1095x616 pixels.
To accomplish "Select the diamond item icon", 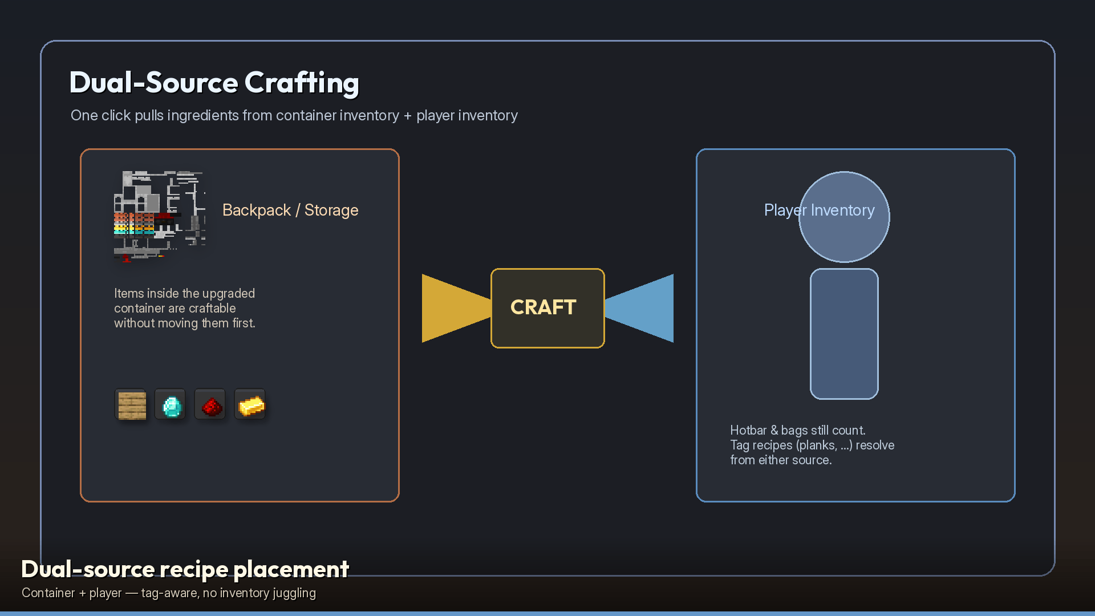I will 171,405.
